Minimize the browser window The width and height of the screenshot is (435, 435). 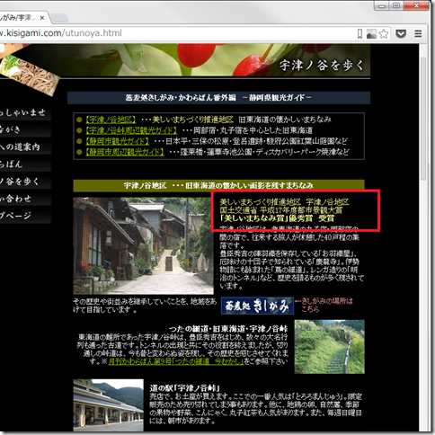[382, 5]
